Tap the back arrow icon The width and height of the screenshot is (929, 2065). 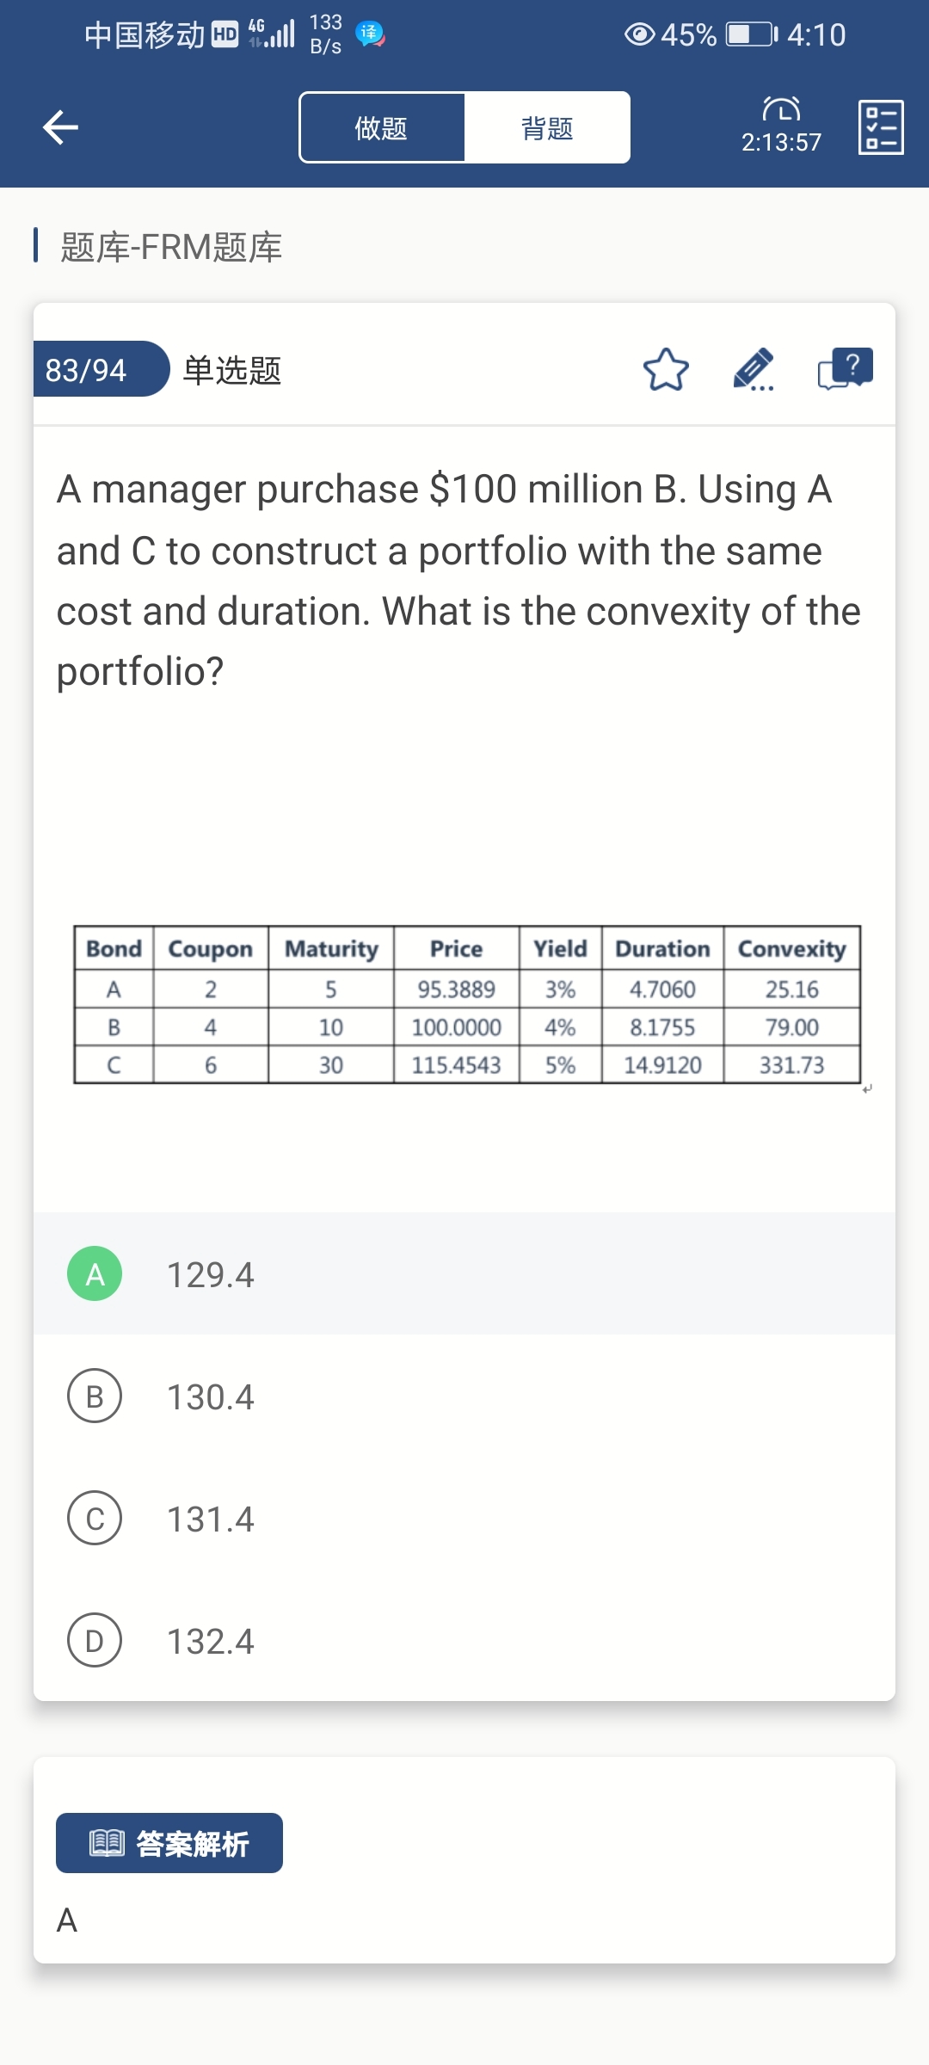click(x=60, y=127)
